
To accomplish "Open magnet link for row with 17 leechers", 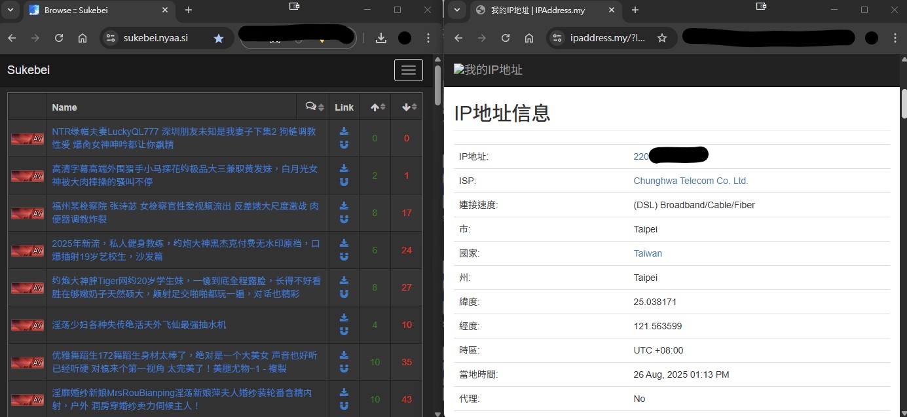I will pyautogui.click(x=344, y=219).
